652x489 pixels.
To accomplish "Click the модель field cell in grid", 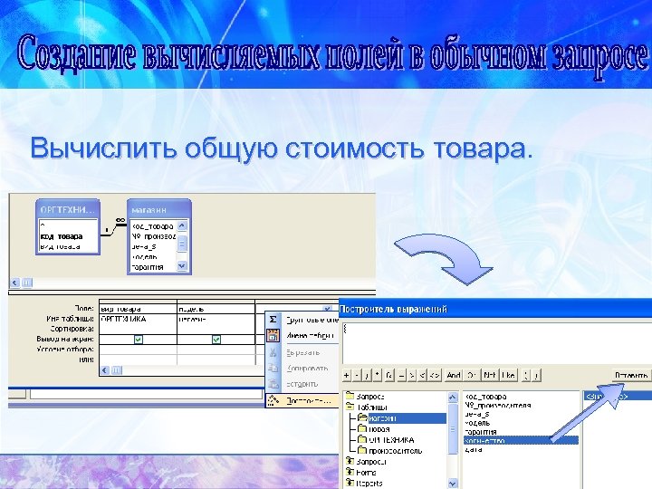I will (x=216, y=309).
